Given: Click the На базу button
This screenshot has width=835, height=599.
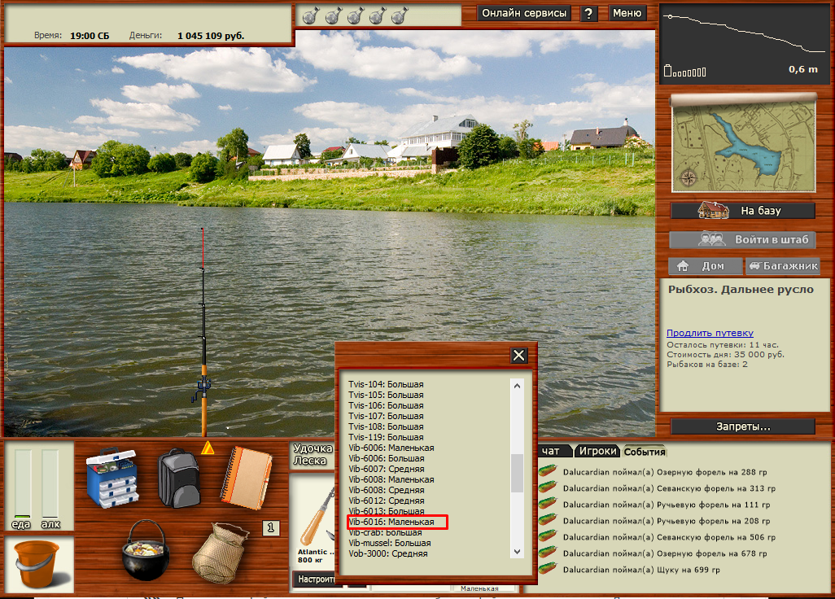Looking at the screenshot, I should tap(743, 210).
